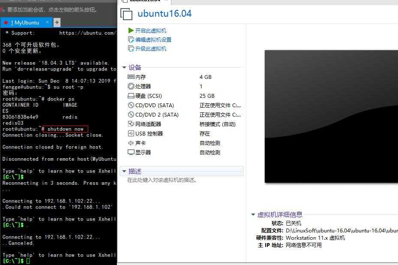Open 编辑虚拟机设置 settings link
The width and height of the screenshot is (398, 265).
[x=153, y=39]
